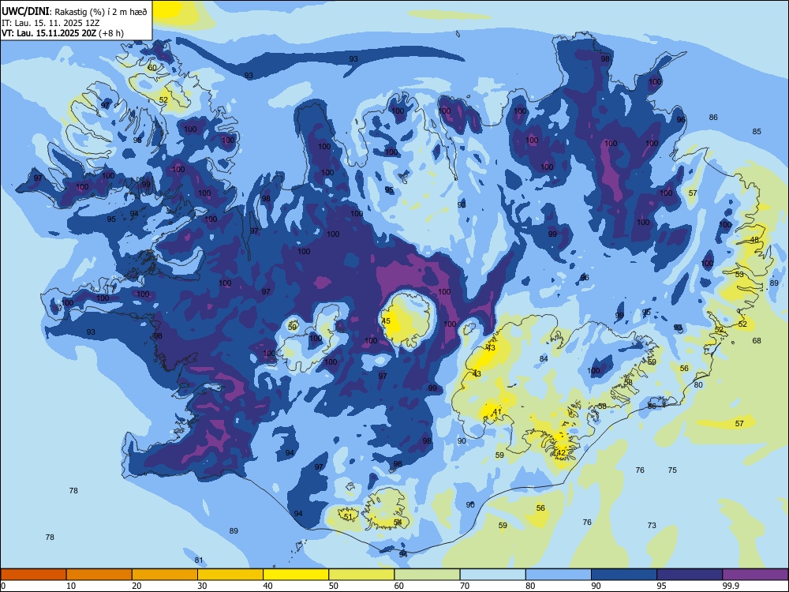This screenshot has height=592, width=789.
Task: Click the purple above-99.9 legend swatch
Action: click(755, 575)
